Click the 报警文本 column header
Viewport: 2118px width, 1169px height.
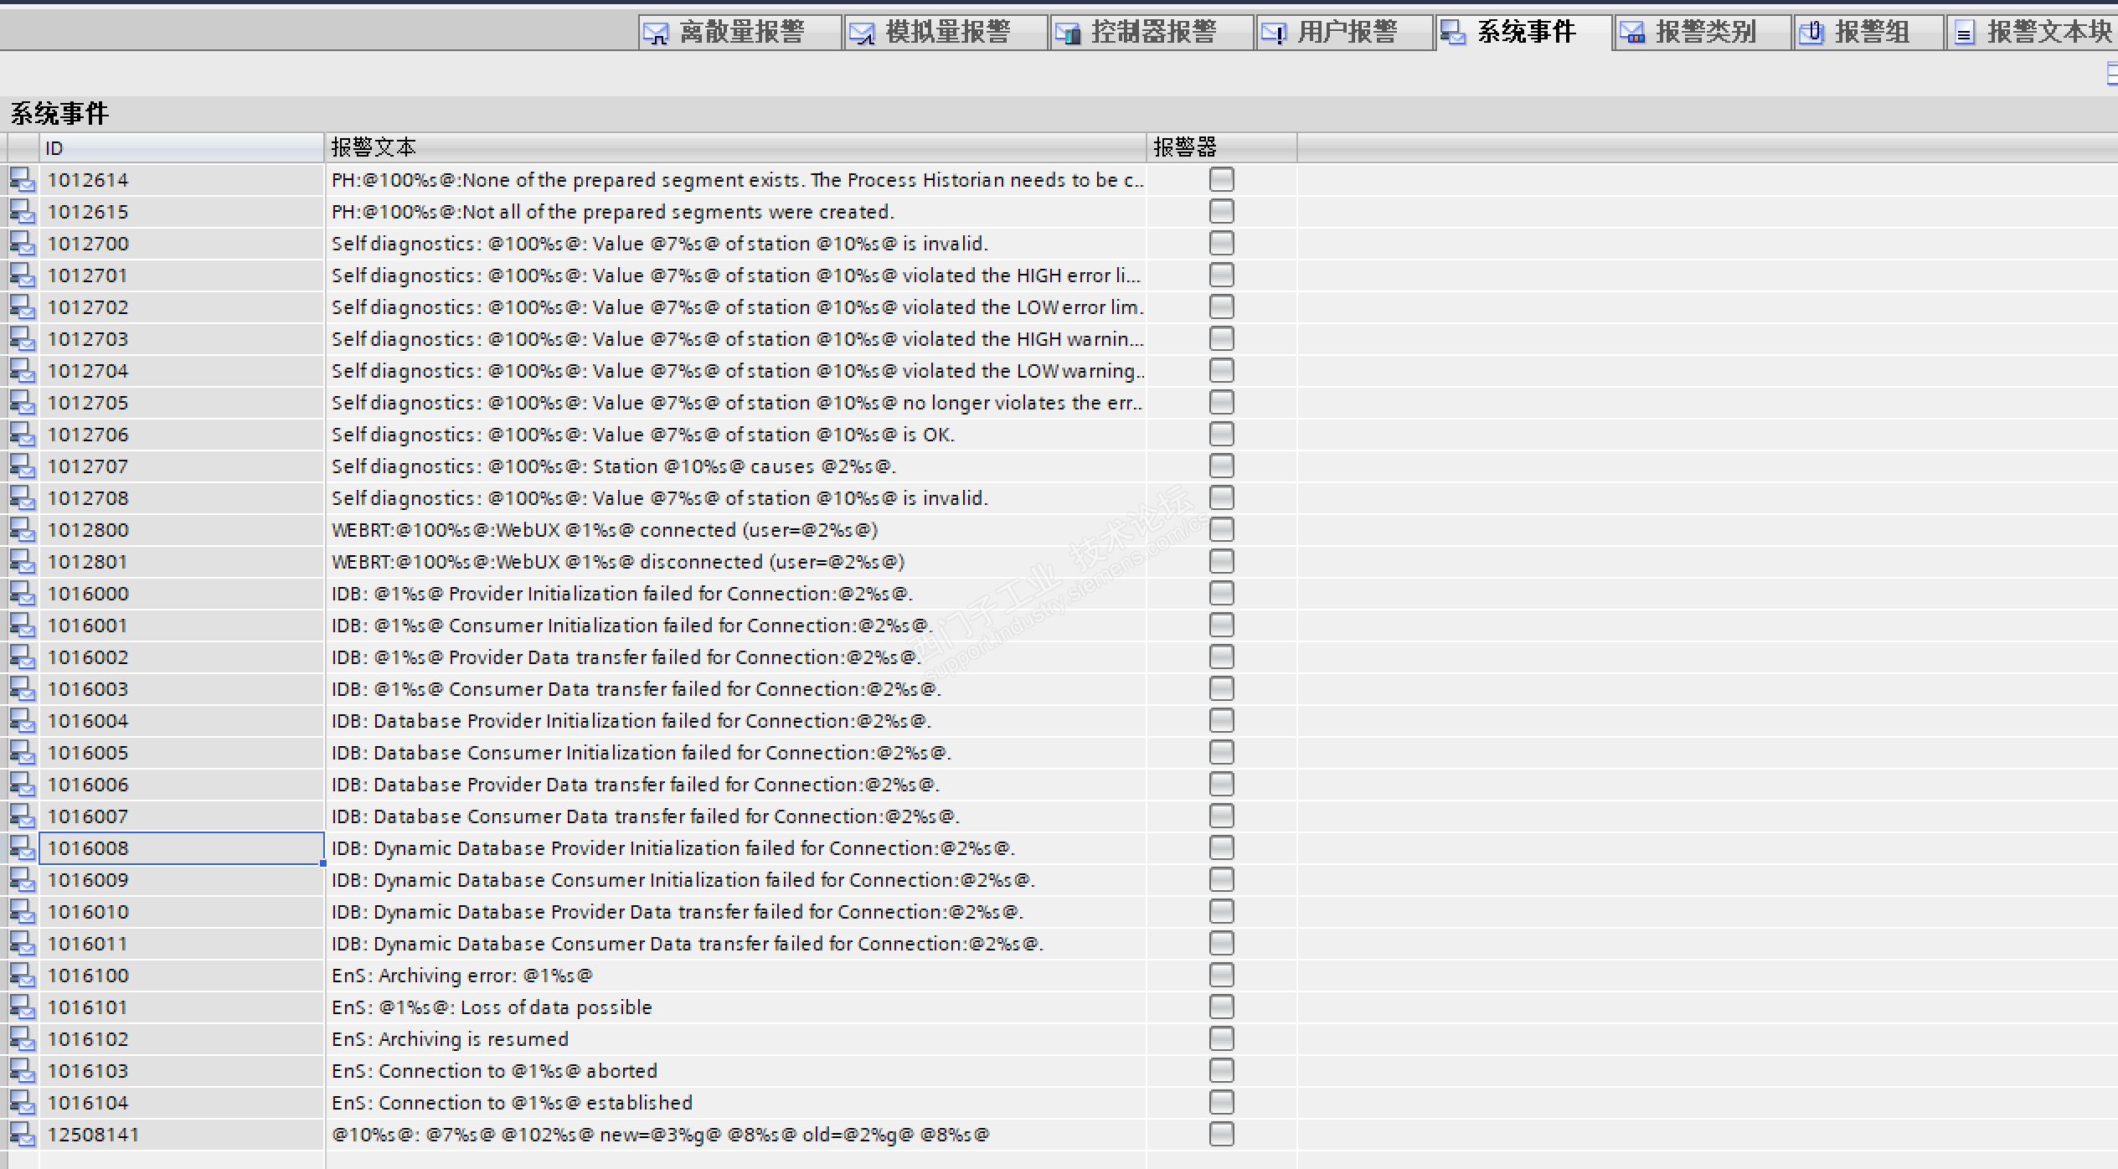734,148
